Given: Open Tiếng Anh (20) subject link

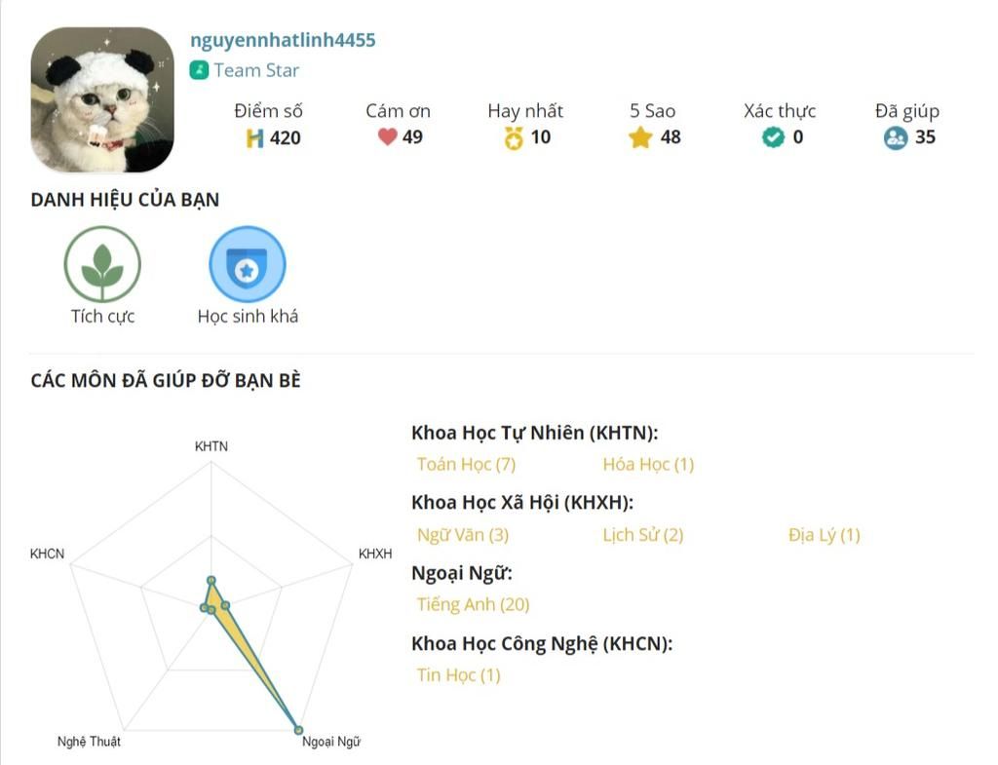Looking at the screenshot, I should point(473,604).
